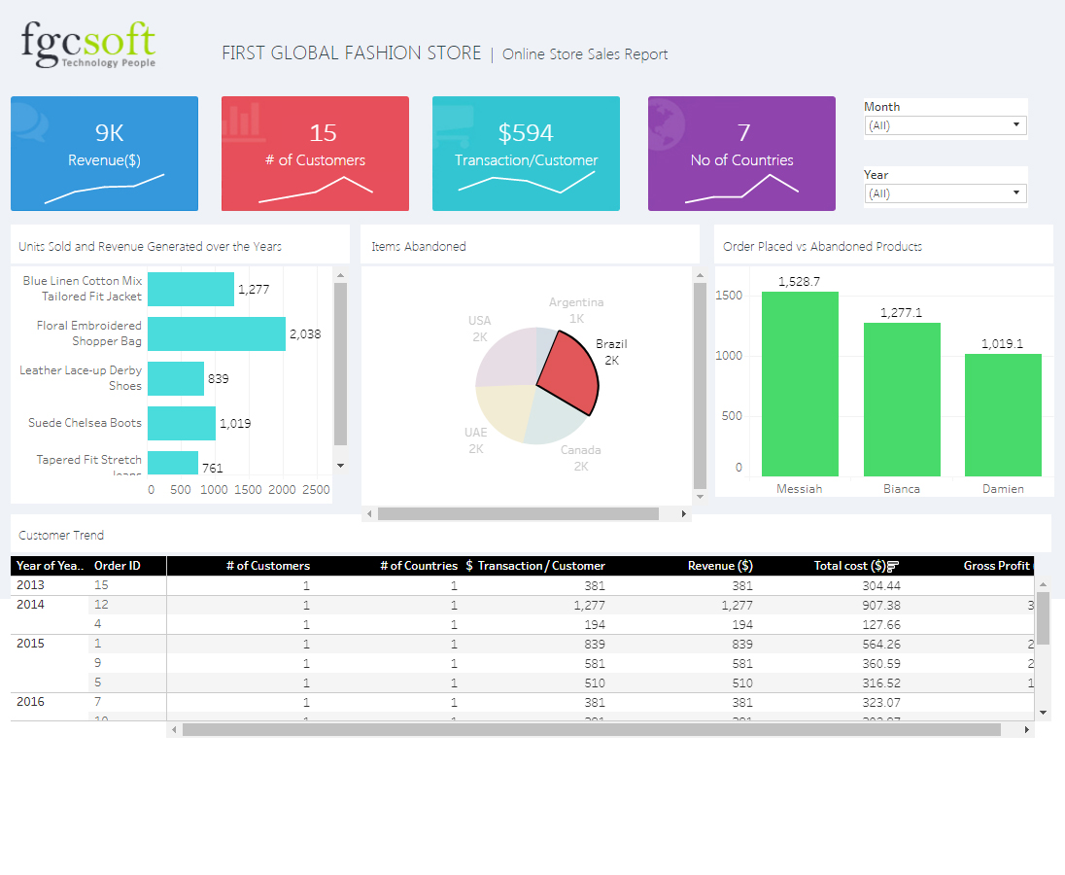Click the Revenue ($) column header in the table
Image resolution: width=1065 pixels, height=875 pixels.
[719, 566]
